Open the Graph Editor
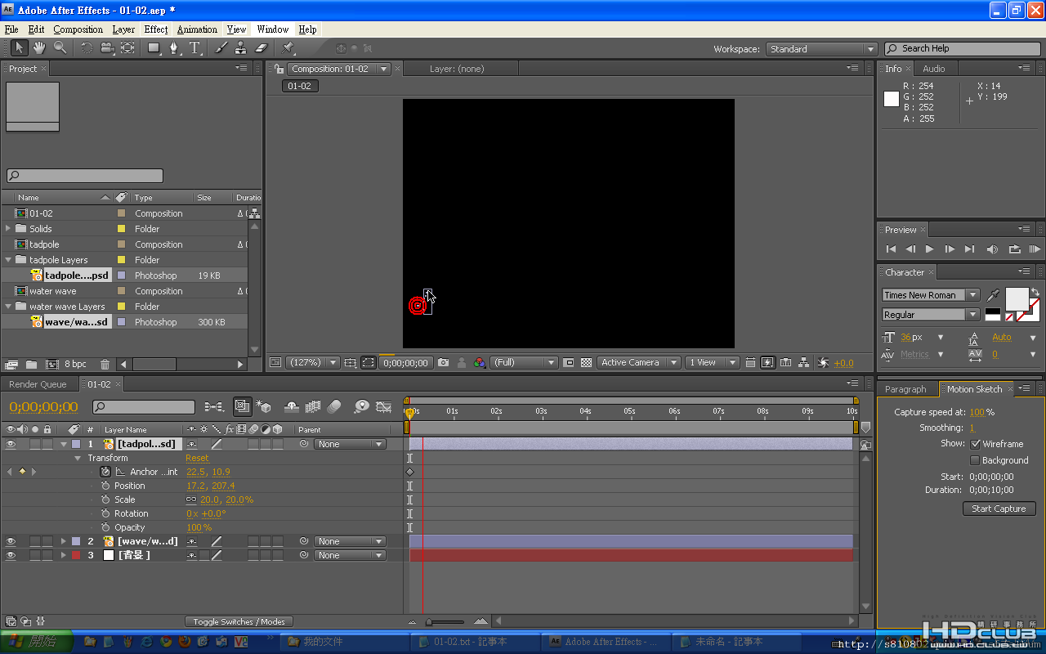 (383, 406)
